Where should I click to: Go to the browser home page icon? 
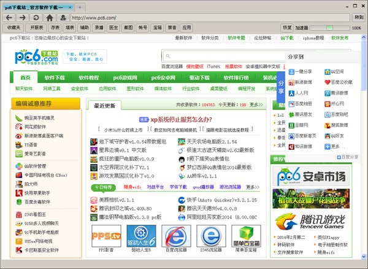(50, 18)
